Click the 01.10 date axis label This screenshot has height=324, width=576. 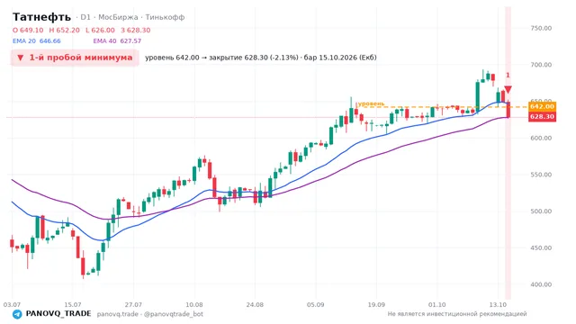coord(436,305)
